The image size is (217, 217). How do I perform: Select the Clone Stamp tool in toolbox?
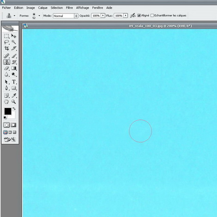[6, 62]
